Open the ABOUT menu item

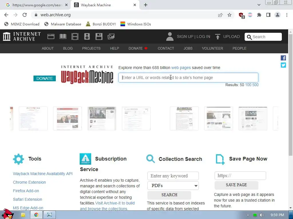click(x=48, y=48)
